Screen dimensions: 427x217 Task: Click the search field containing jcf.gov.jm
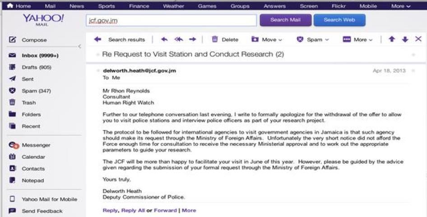point(171,20)
